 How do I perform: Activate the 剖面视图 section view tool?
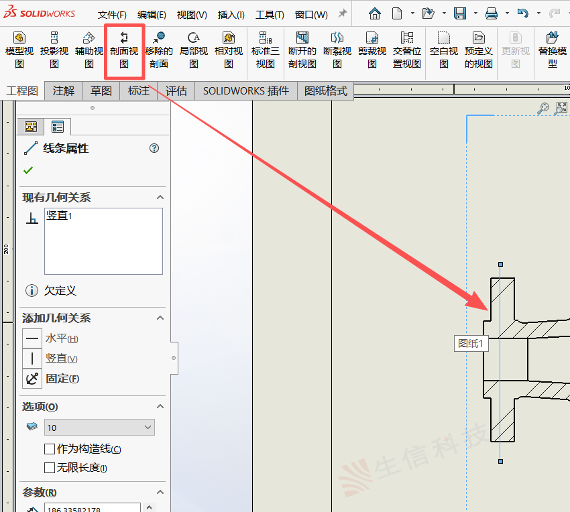(x=124, y=50)
